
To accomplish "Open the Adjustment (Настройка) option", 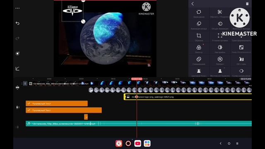I will coord(220,49).
